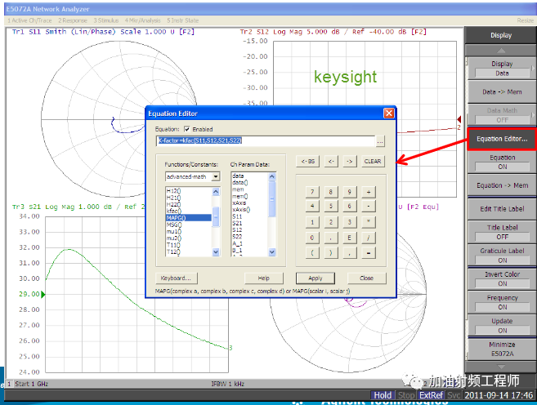
Task: Click the Minimize E5072A softkey
Action: pyautogui.click(x=502, y=349)
